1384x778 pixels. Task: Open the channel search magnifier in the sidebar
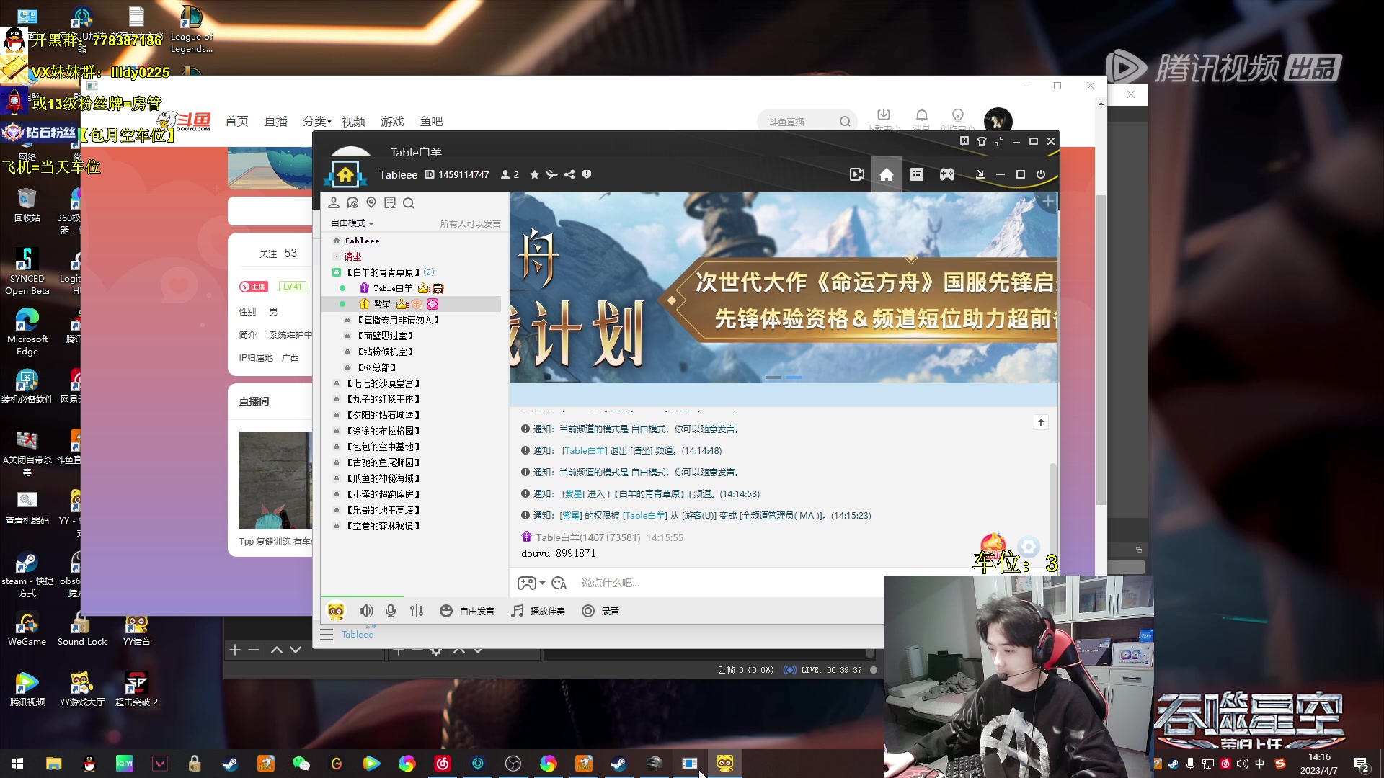click(409, 203)
